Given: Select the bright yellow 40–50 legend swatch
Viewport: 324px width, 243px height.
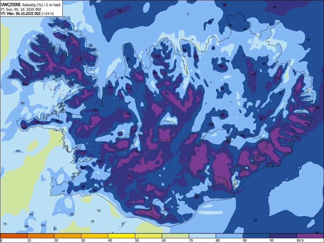Looking at the screenshot, I should point(121,236).
